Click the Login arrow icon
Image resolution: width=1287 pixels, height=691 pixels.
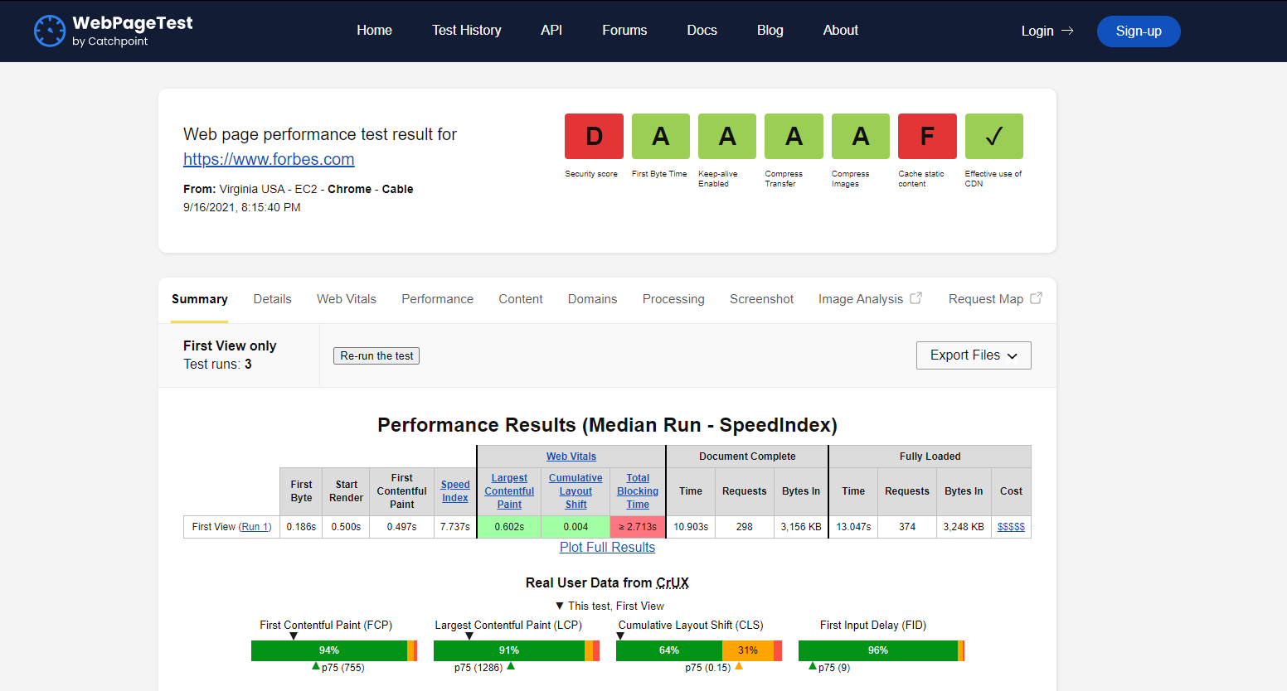pyautogui.click(x=1068, y=31)
